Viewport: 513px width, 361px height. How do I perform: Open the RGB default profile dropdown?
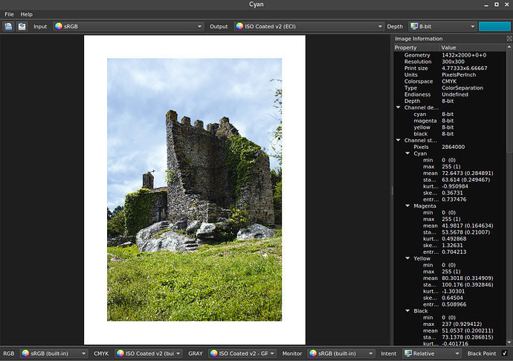coord(54,354)
